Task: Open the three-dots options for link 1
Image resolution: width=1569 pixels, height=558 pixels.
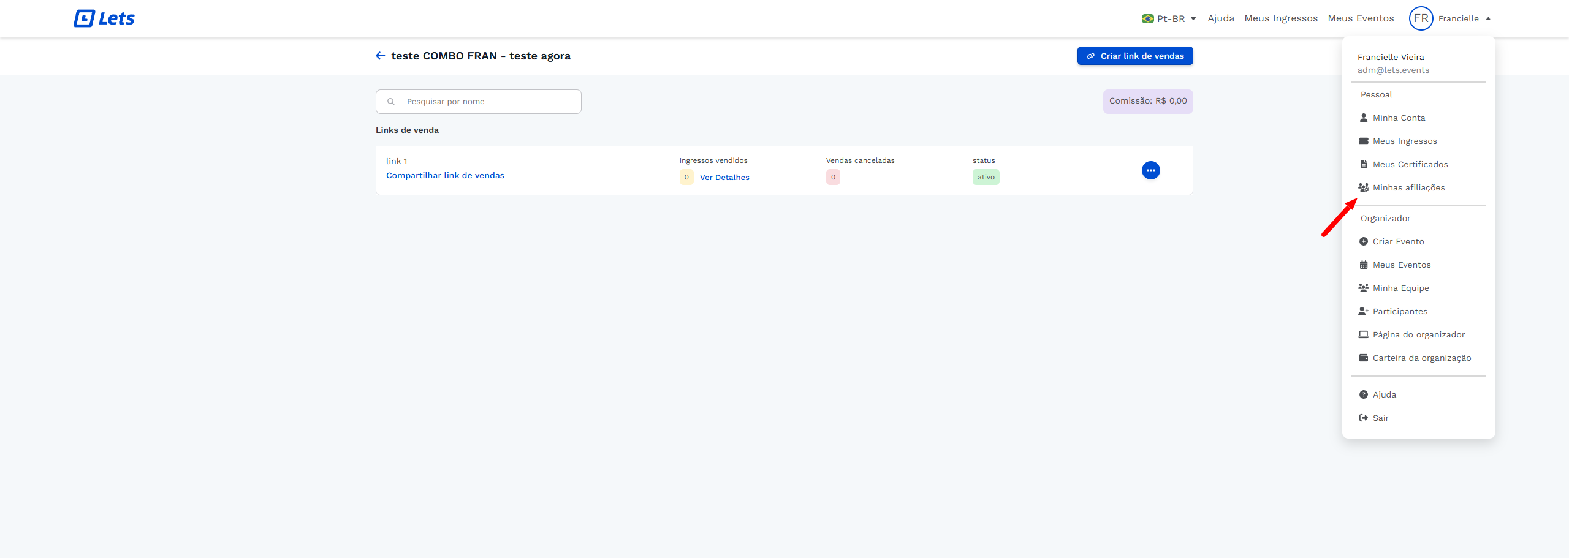Action: click(1150, 170)
